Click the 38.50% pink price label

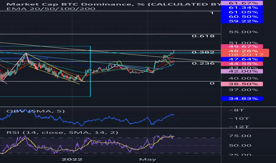[242, 84]
